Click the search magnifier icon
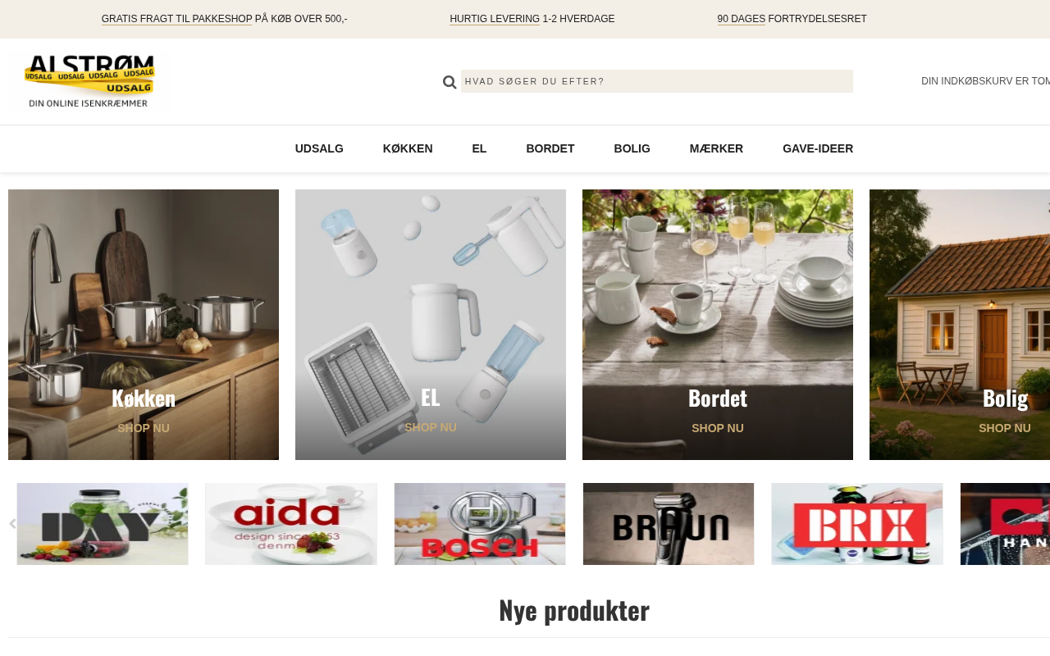Viewport: 1050px width, 656px height. (x=450, y=82)
